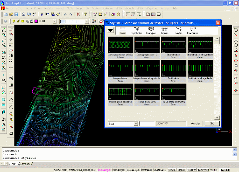The image size is (239, 172).
Task: Click the Undo arrow icon
Action: click(x=65, y=14)
